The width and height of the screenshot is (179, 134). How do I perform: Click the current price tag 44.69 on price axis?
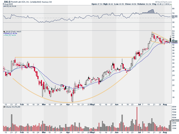pos(174,42)
